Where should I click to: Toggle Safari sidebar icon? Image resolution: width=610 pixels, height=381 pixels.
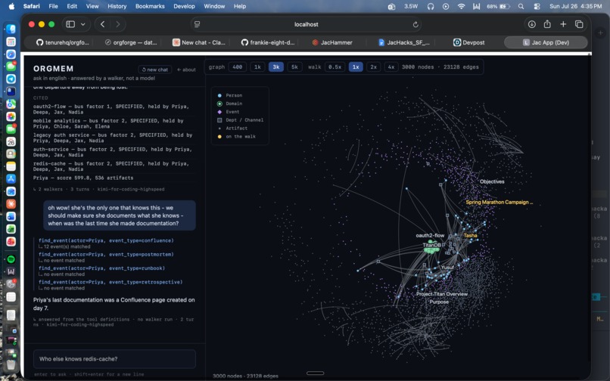[x=70, y=24]
